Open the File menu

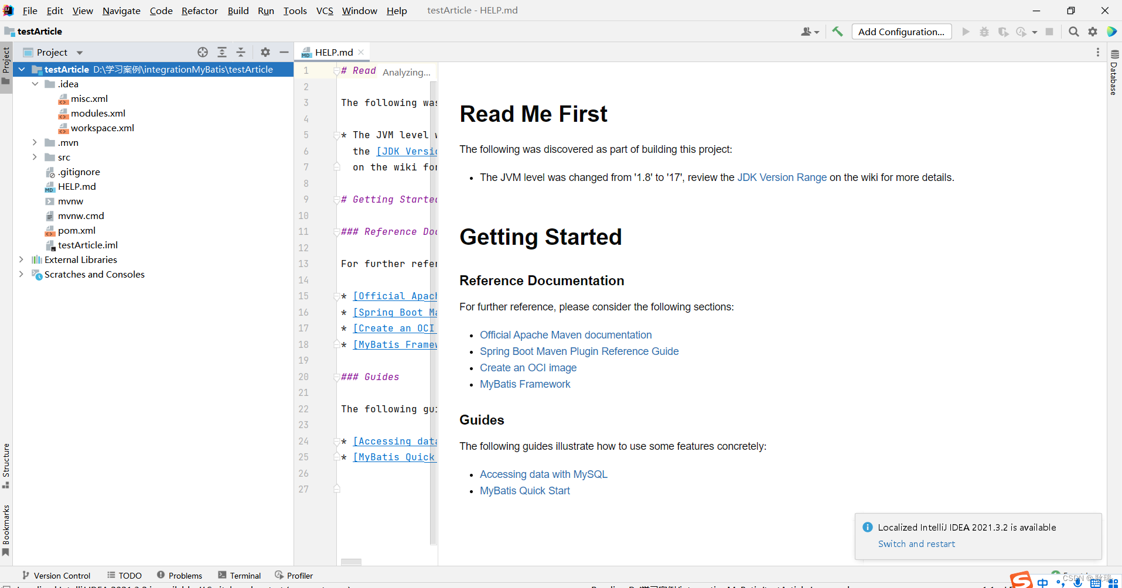coord(30,11)
